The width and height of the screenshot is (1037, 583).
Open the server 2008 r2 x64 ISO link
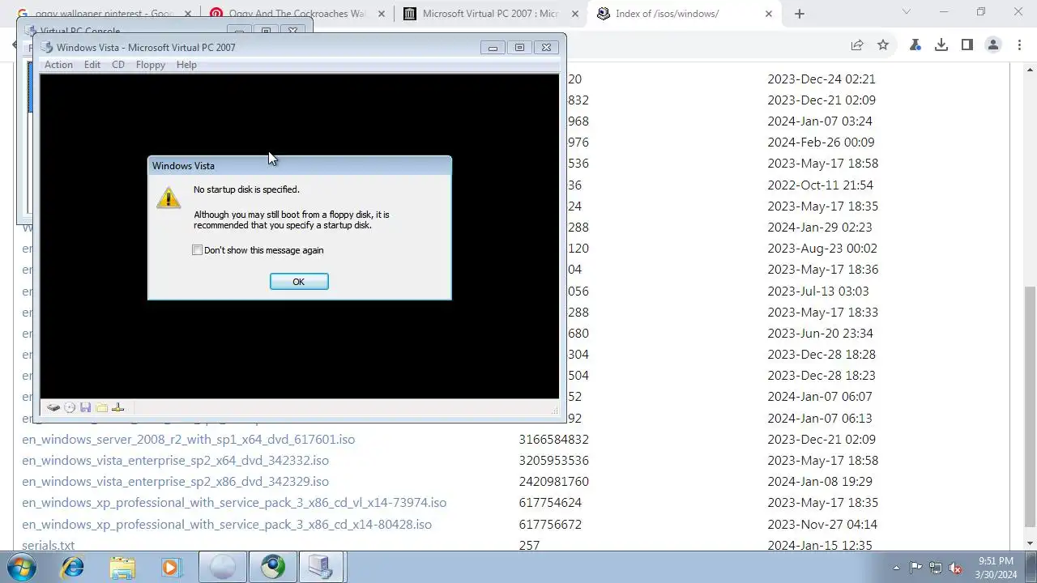point(189,440)
